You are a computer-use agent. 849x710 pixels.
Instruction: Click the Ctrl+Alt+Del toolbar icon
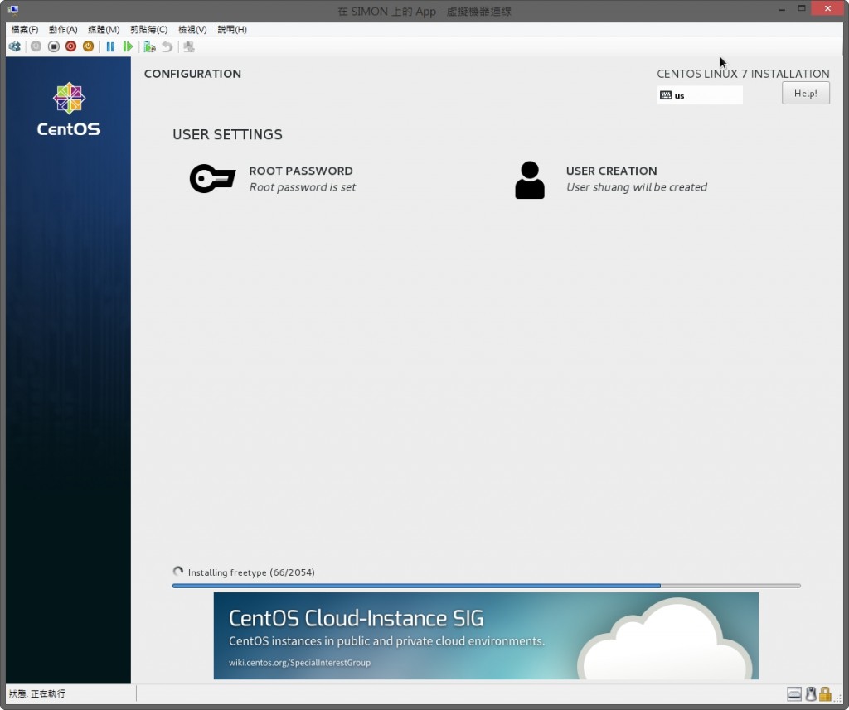(15, 46)
